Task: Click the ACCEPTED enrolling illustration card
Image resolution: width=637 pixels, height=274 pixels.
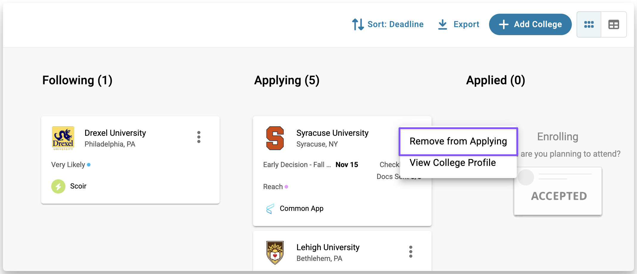Action: click(x=558, y=191)
